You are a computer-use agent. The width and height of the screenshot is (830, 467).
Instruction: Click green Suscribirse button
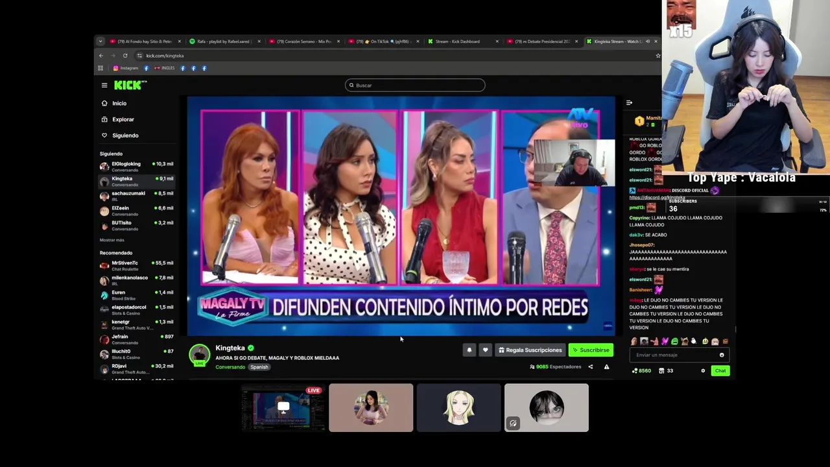pyautogui.click(x=591, y=350)
